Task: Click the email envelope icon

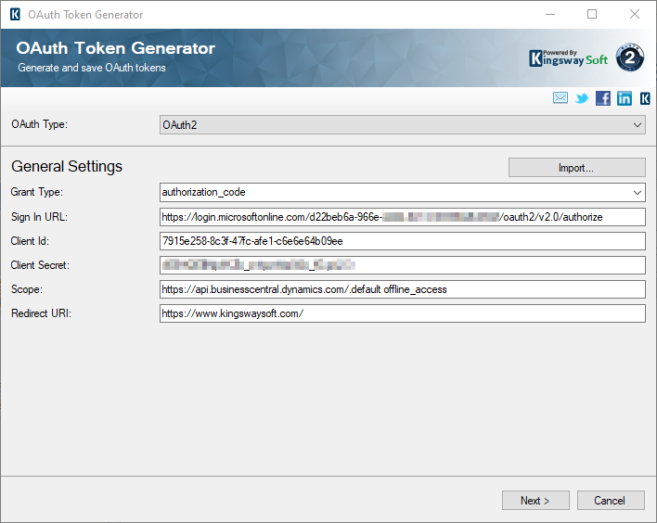Action: pos(560,98)
